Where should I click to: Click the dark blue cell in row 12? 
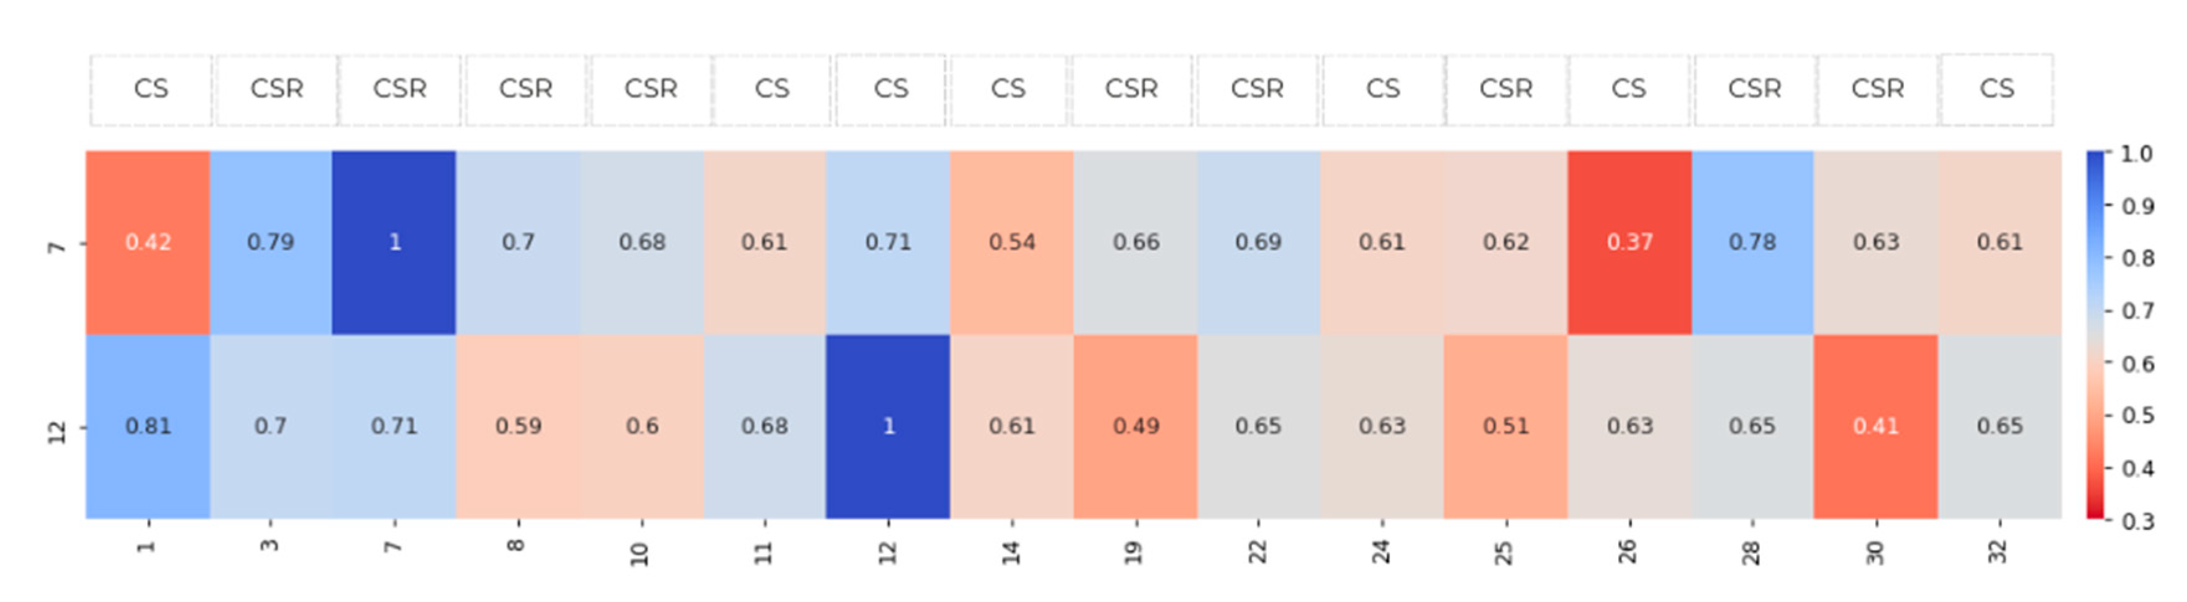coord(887,425)
